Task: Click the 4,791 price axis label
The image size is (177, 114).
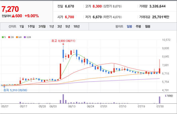Action: pyautogui.click(x=166, y=90)
